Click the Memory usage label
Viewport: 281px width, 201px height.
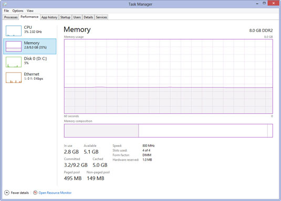coord(74,37)
